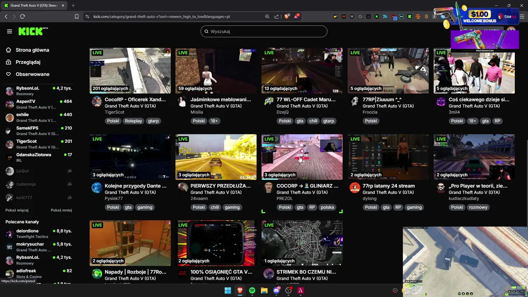Click the 24vaann channel name under its stream

click(x=199, y=198)
